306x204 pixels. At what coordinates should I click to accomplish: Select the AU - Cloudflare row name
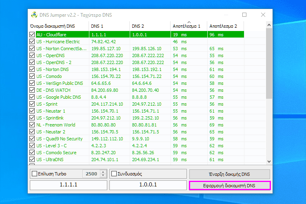pos(51,35)
